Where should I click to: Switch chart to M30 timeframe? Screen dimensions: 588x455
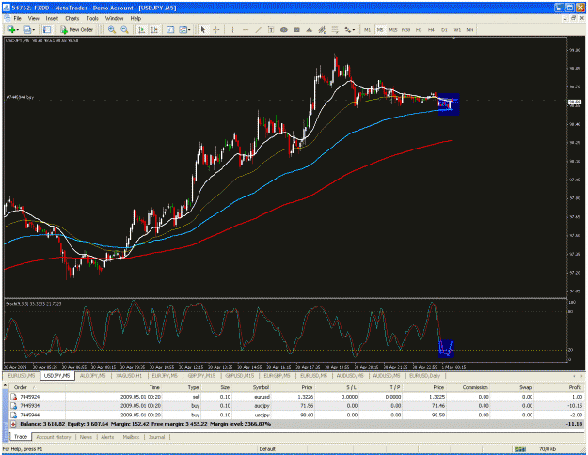405,29
